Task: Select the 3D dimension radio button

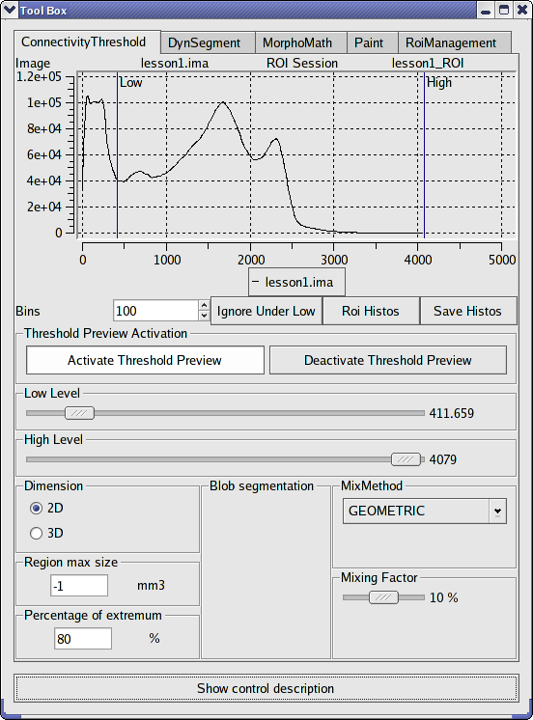Action: (36, 533)
